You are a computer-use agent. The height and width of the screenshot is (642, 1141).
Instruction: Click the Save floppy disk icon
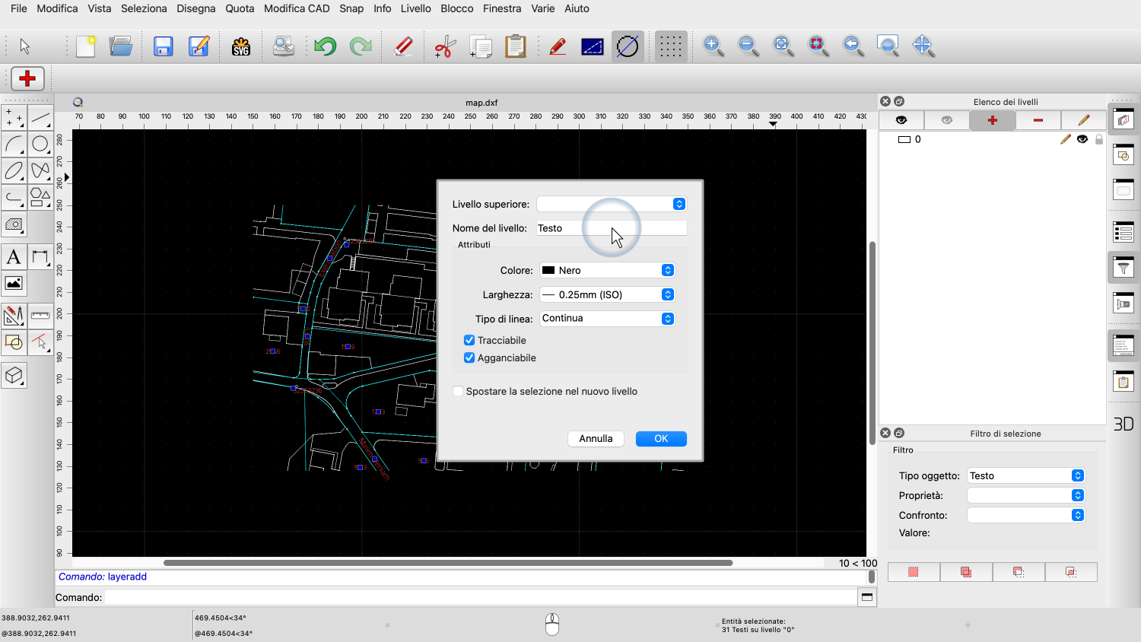click(163, 47)
